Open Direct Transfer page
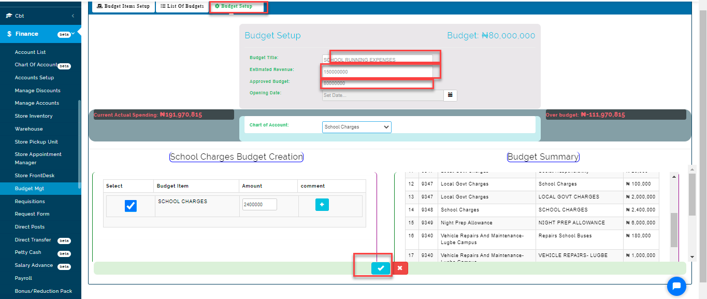 [x=33, y=240]
